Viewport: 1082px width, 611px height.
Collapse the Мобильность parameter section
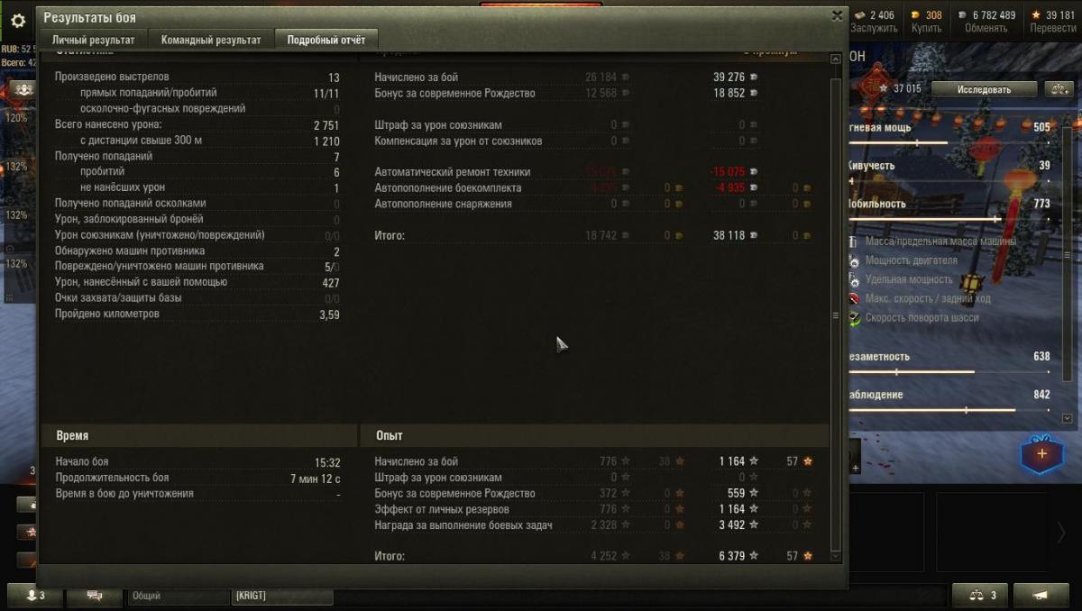(949, 204)
